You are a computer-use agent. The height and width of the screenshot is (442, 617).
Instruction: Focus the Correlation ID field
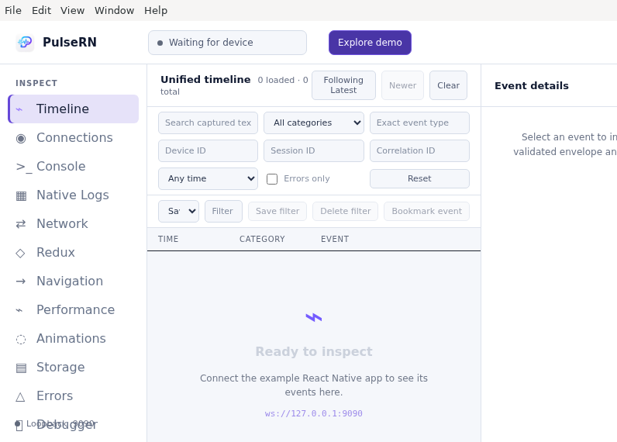pos(419,150)
